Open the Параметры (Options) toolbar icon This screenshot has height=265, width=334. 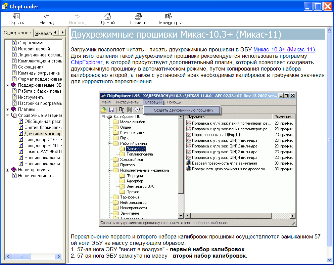click(x=169, y=16)
